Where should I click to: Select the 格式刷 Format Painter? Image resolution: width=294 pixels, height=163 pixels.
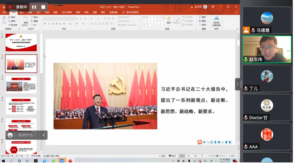click(13, 25)
